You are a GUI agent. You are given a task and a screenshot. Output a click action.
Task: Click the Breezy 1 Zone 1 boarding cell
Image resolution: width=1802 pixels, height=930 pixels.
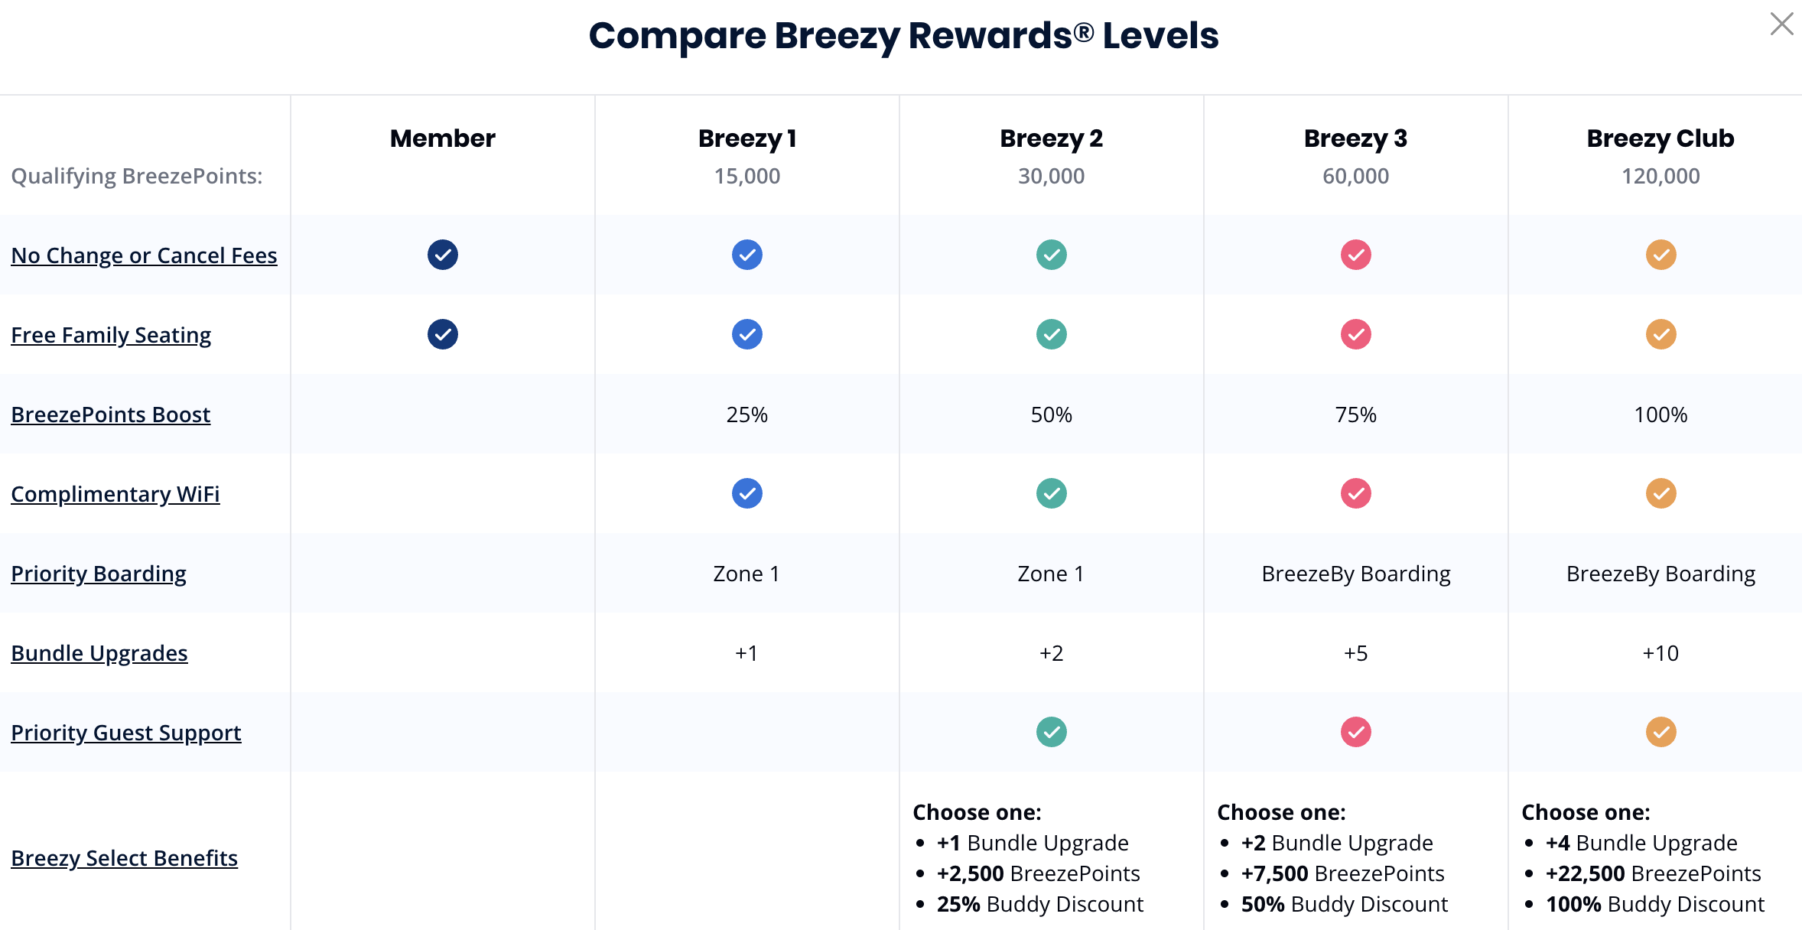(746, 574)
